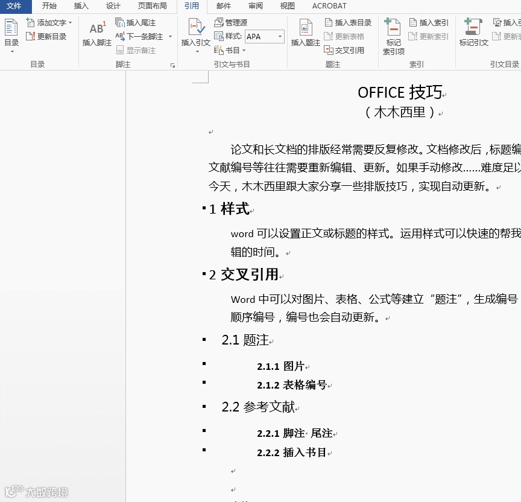Viewport: 521px width, 502px height.
Task: Click heading 1 样式
Action: tap(229, 209)
